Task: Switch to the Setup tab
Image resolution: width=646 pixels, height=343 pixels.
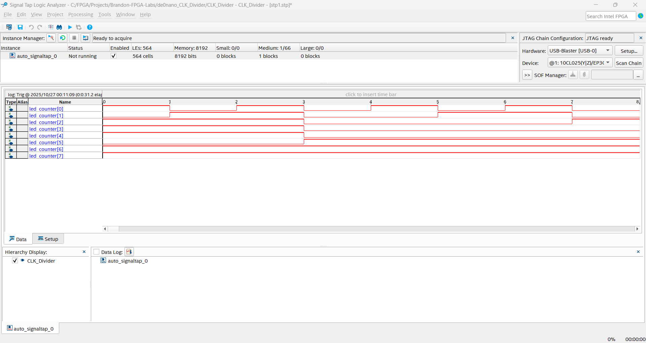Action: pos(48,239)
